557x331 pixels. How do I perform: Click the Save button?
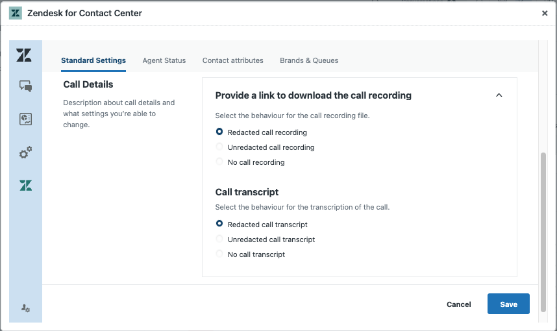(x=508, y=304)
